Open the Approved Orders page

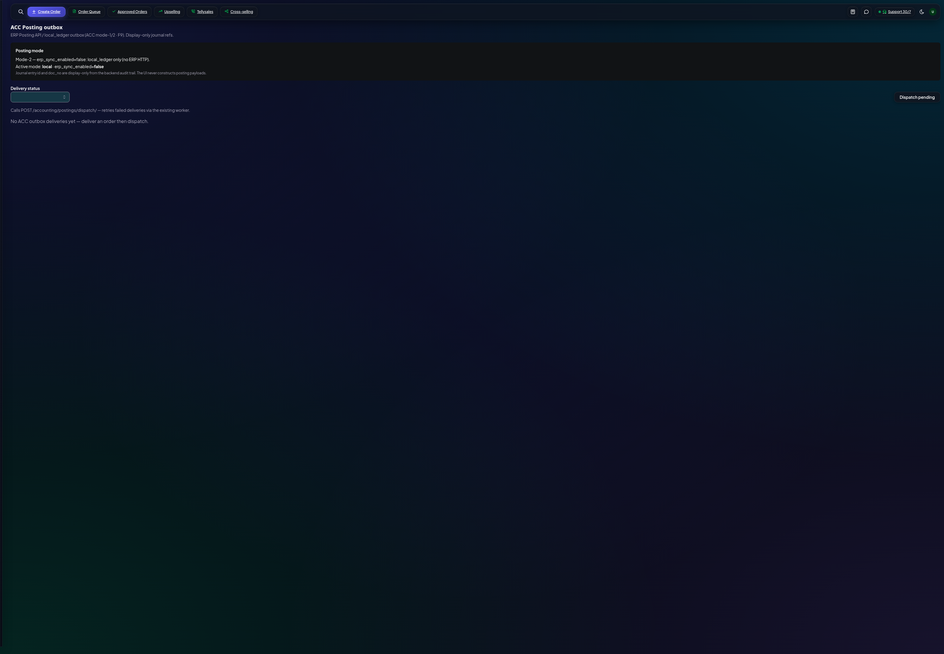(130, 12)
